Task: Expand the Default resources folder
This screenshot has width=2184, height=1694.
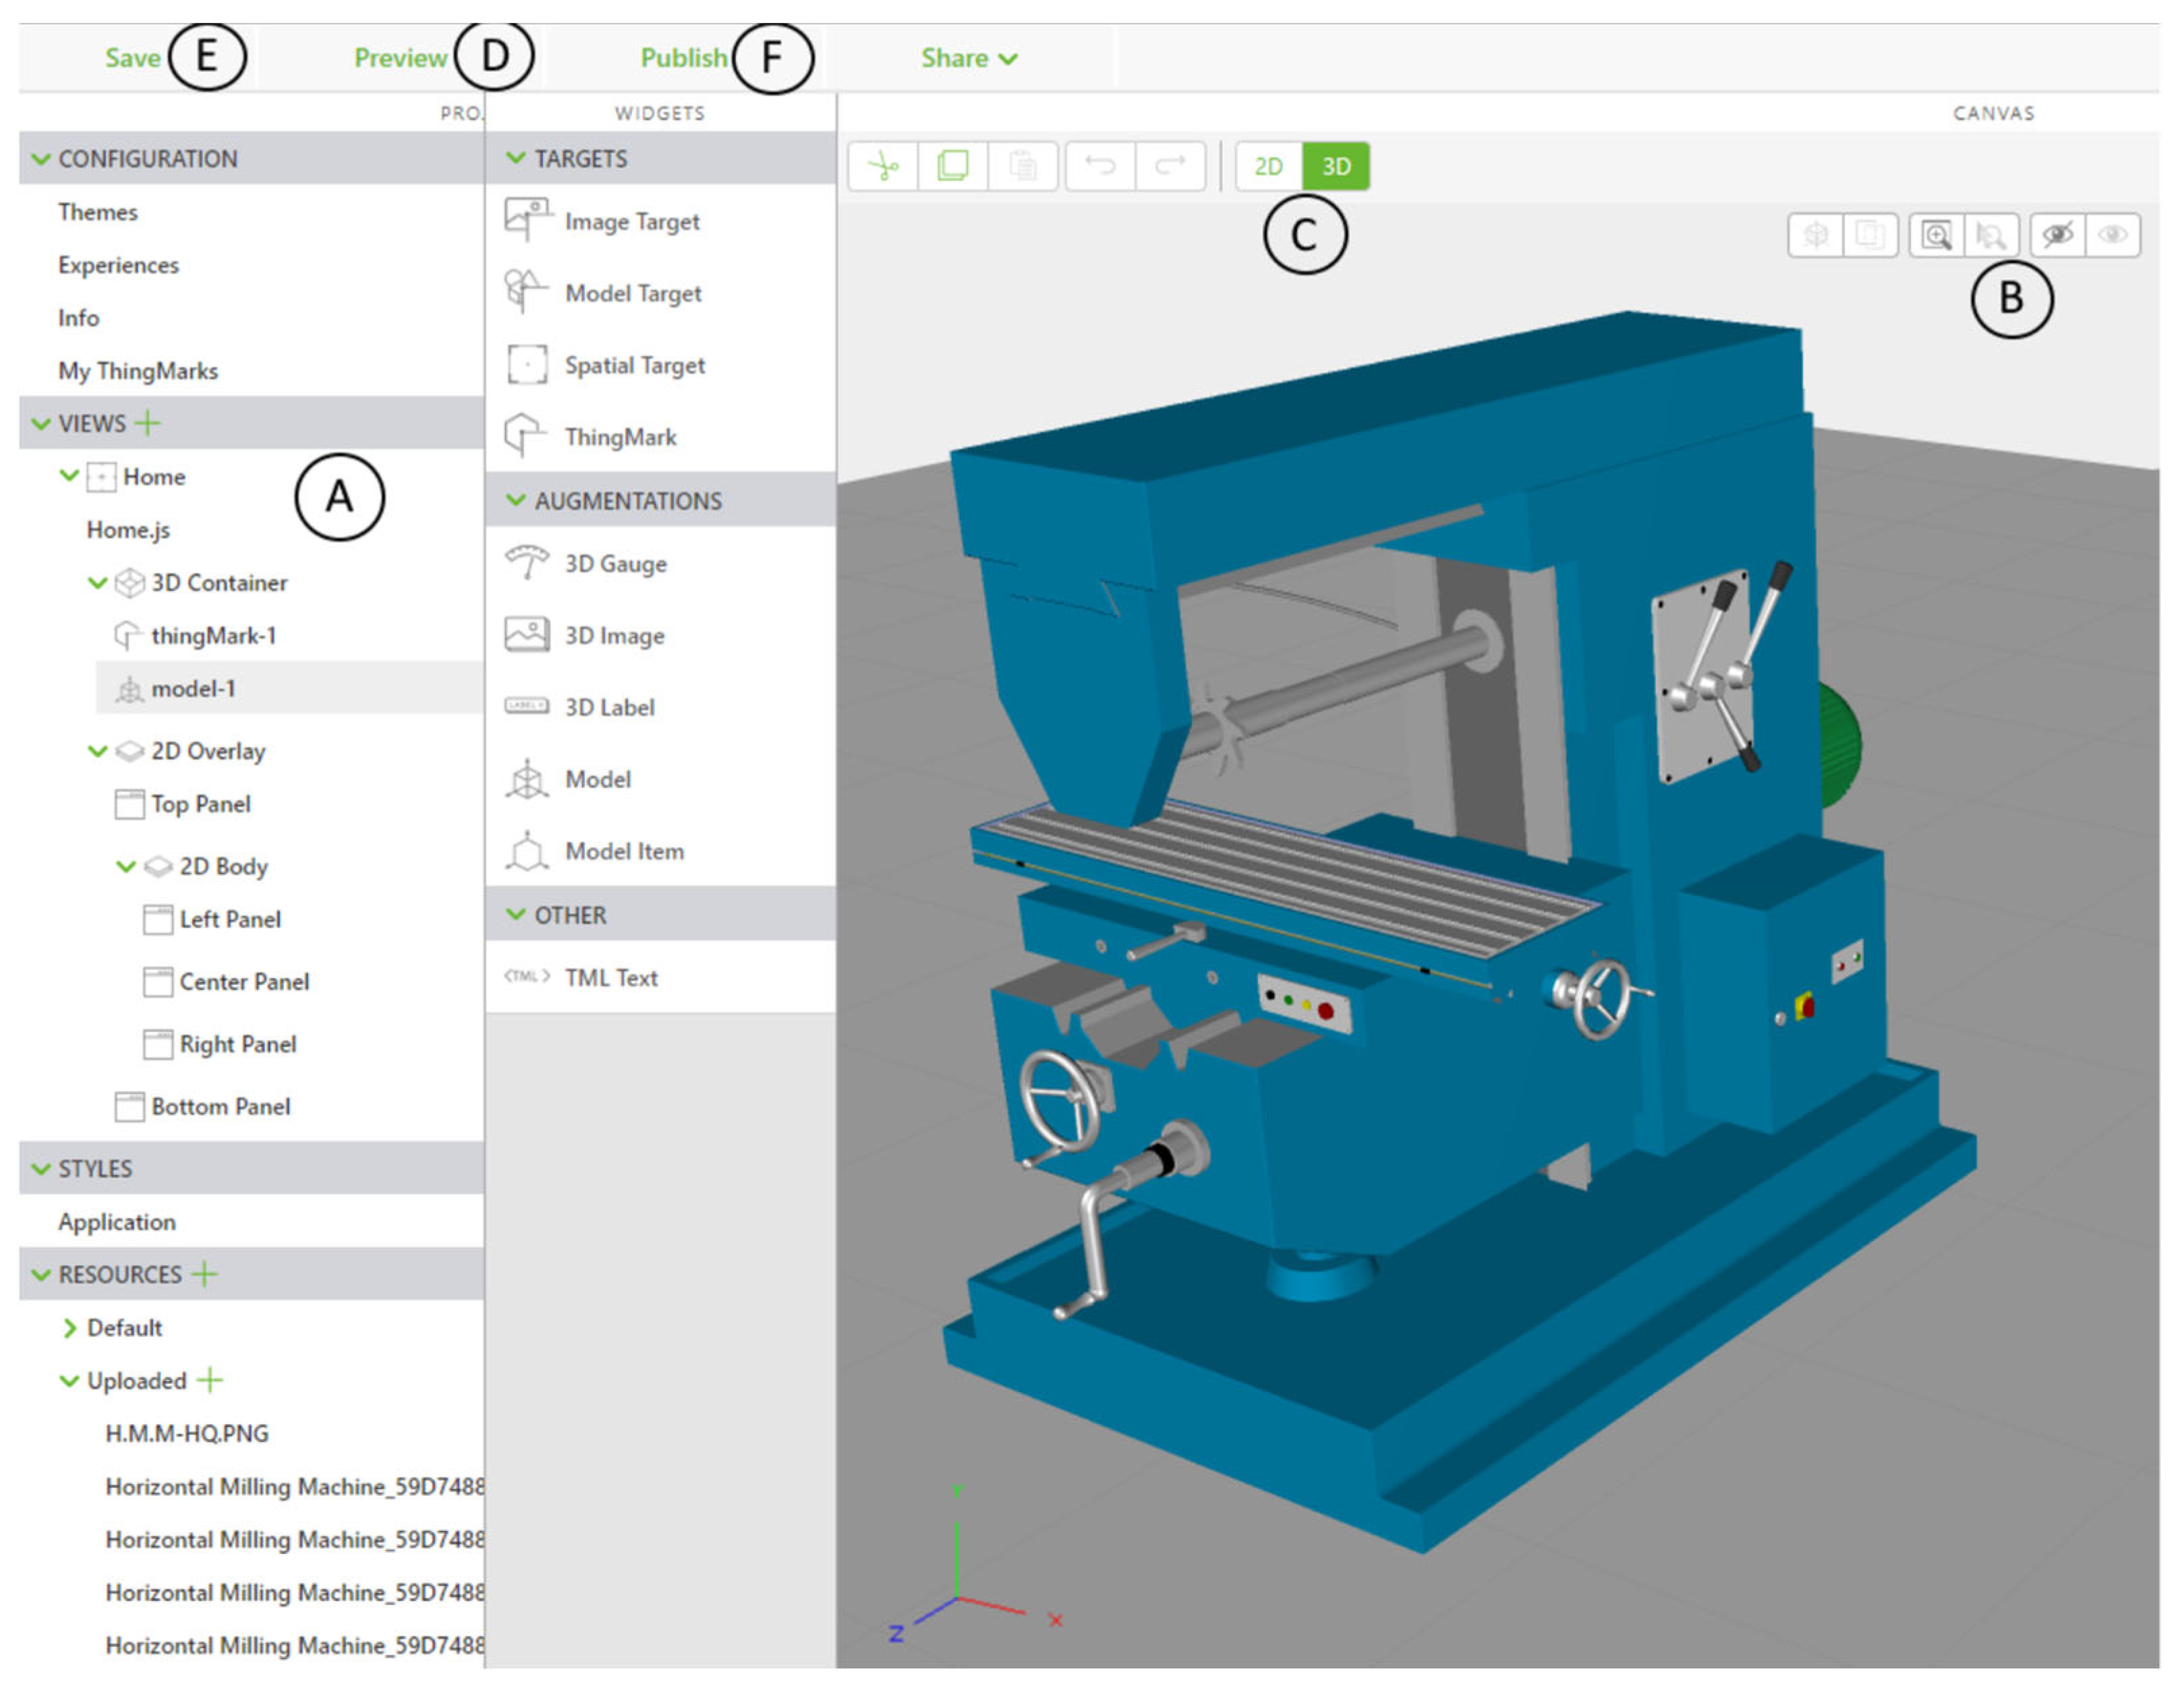Action: pyautogui.click(x=69, y=1327)
